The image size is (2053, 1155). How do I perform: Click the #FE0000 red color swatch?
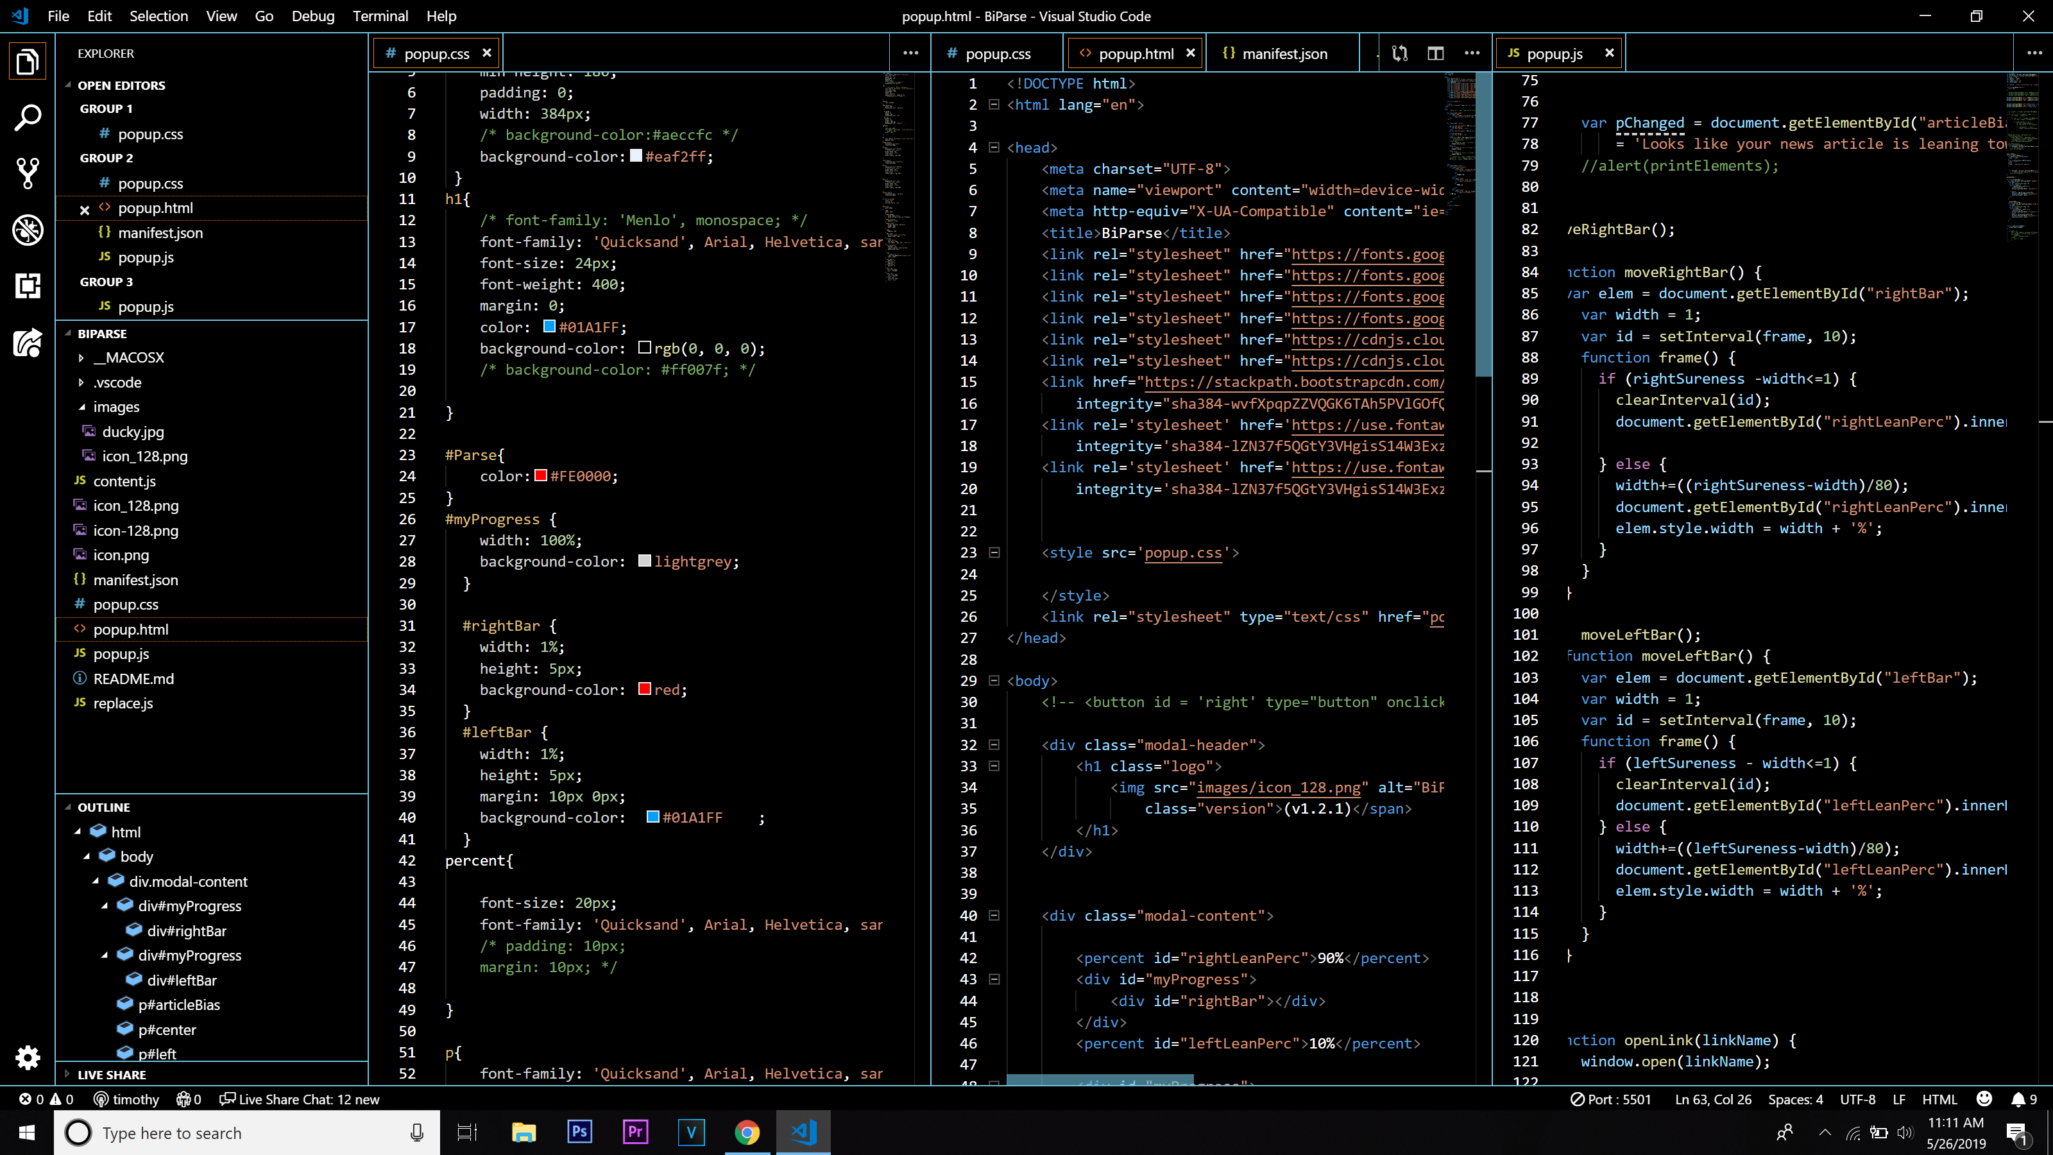540,476
